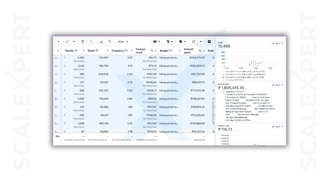Click the Export share icon
Viewport: 328px width, 184px height.
(194, 42)
